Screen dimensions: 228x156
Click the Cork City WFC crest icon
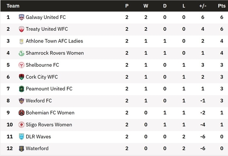[22, 77]
